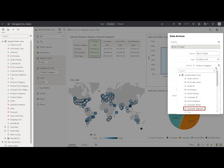Open the Visualizations pane icon
The height and width of the screenshot is (168, 224).
8,29
